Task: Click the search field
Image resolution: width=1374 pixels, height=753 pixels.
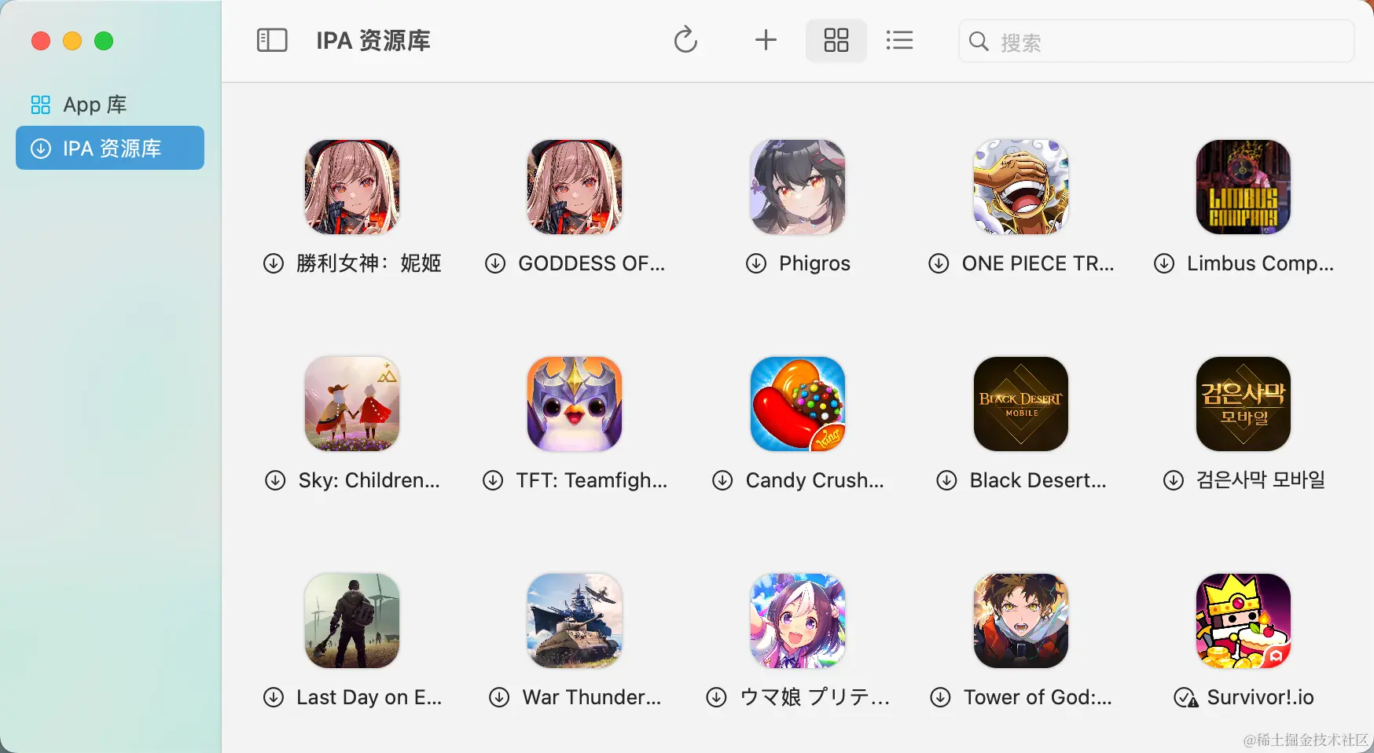Action: [1155, 41]
